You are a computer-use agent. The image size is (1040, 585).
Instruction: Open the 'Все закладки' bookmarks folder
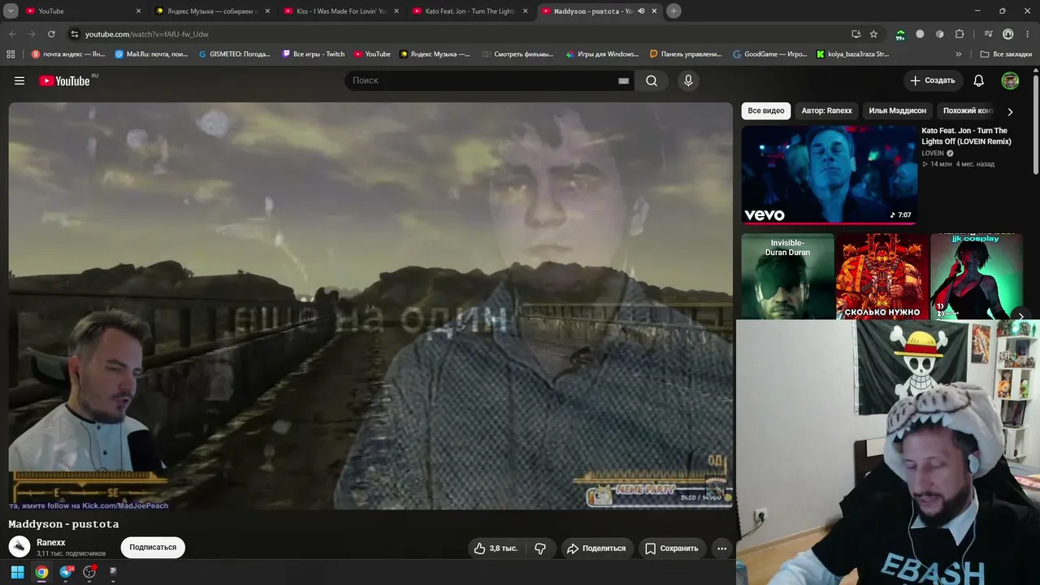(1006, 54)
